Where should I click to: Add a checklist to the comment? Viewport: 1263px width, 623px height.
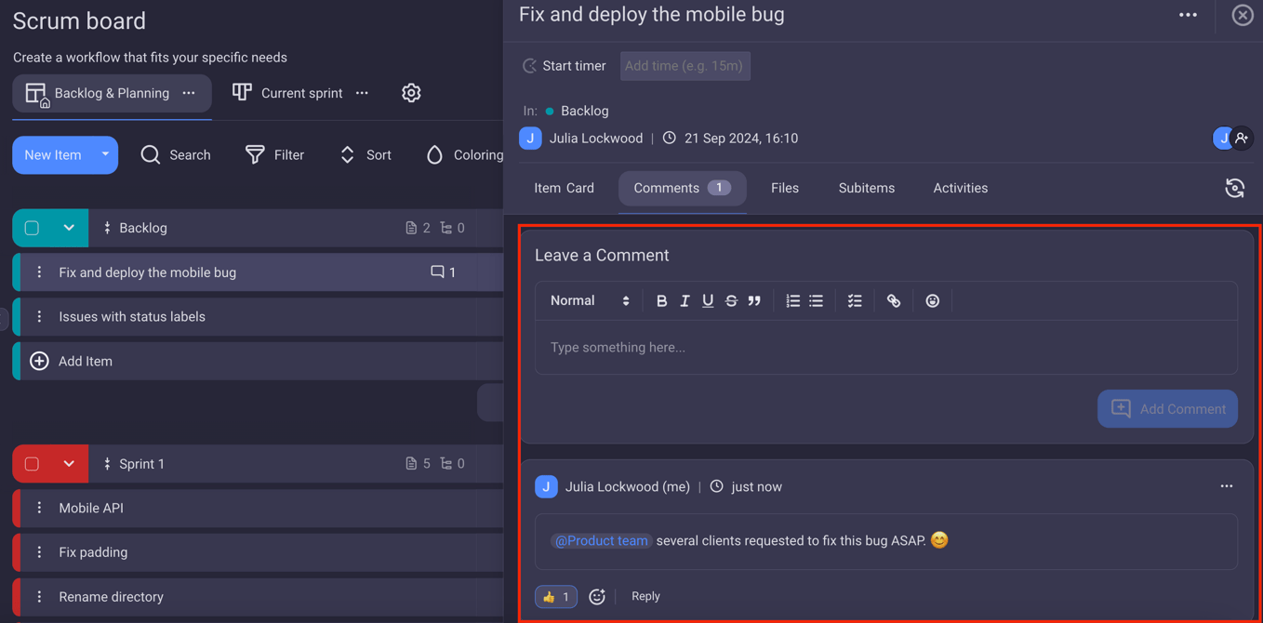[855, 300]
